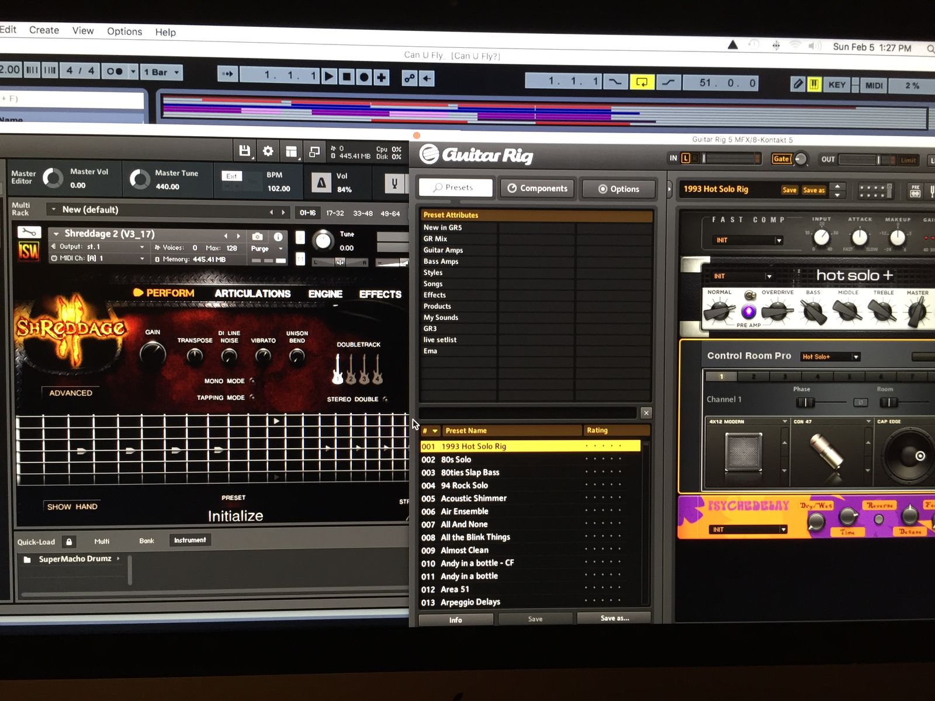The width and height of the screenshot is (935, 701).
Task: Select the 80s Solo preset
Action: (456, 460)
